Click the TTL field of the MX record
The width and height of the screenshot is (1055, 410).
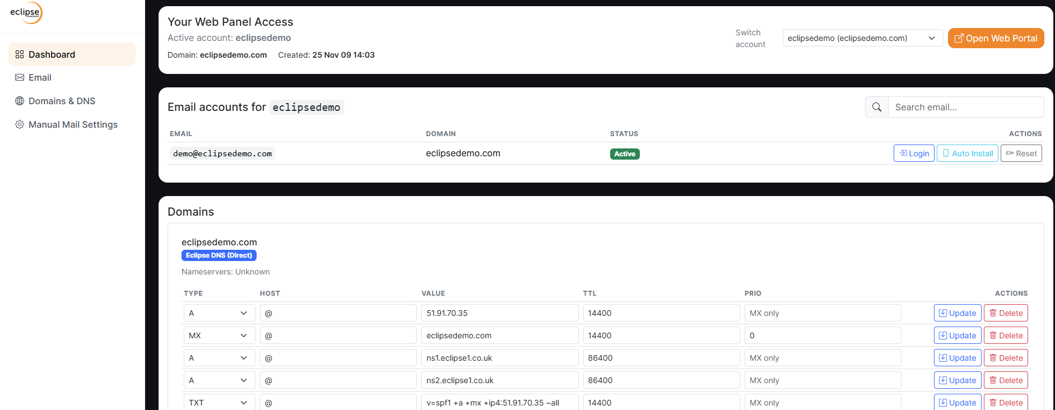click(x=661, y=336)
